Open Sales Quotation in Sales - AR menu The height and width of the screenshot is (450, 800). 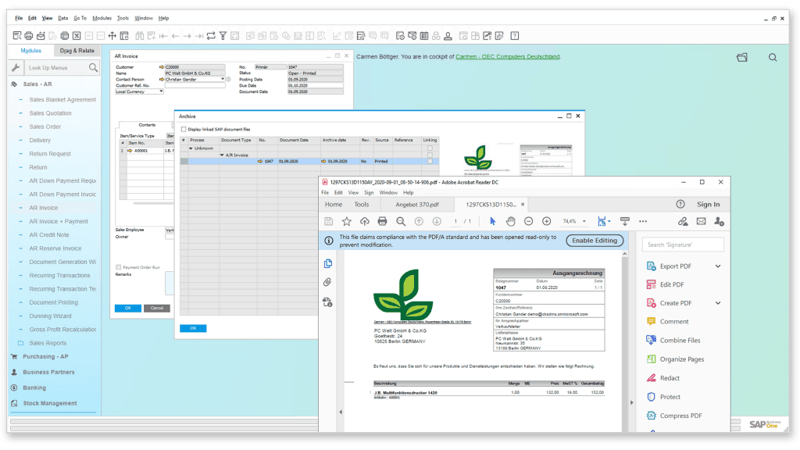click(50, 113)
